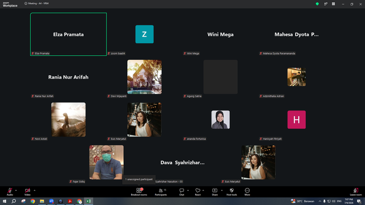Click Fajar Sidiq's masked man photo
Viewport: 365px width, 205px height.
(107, 162)
